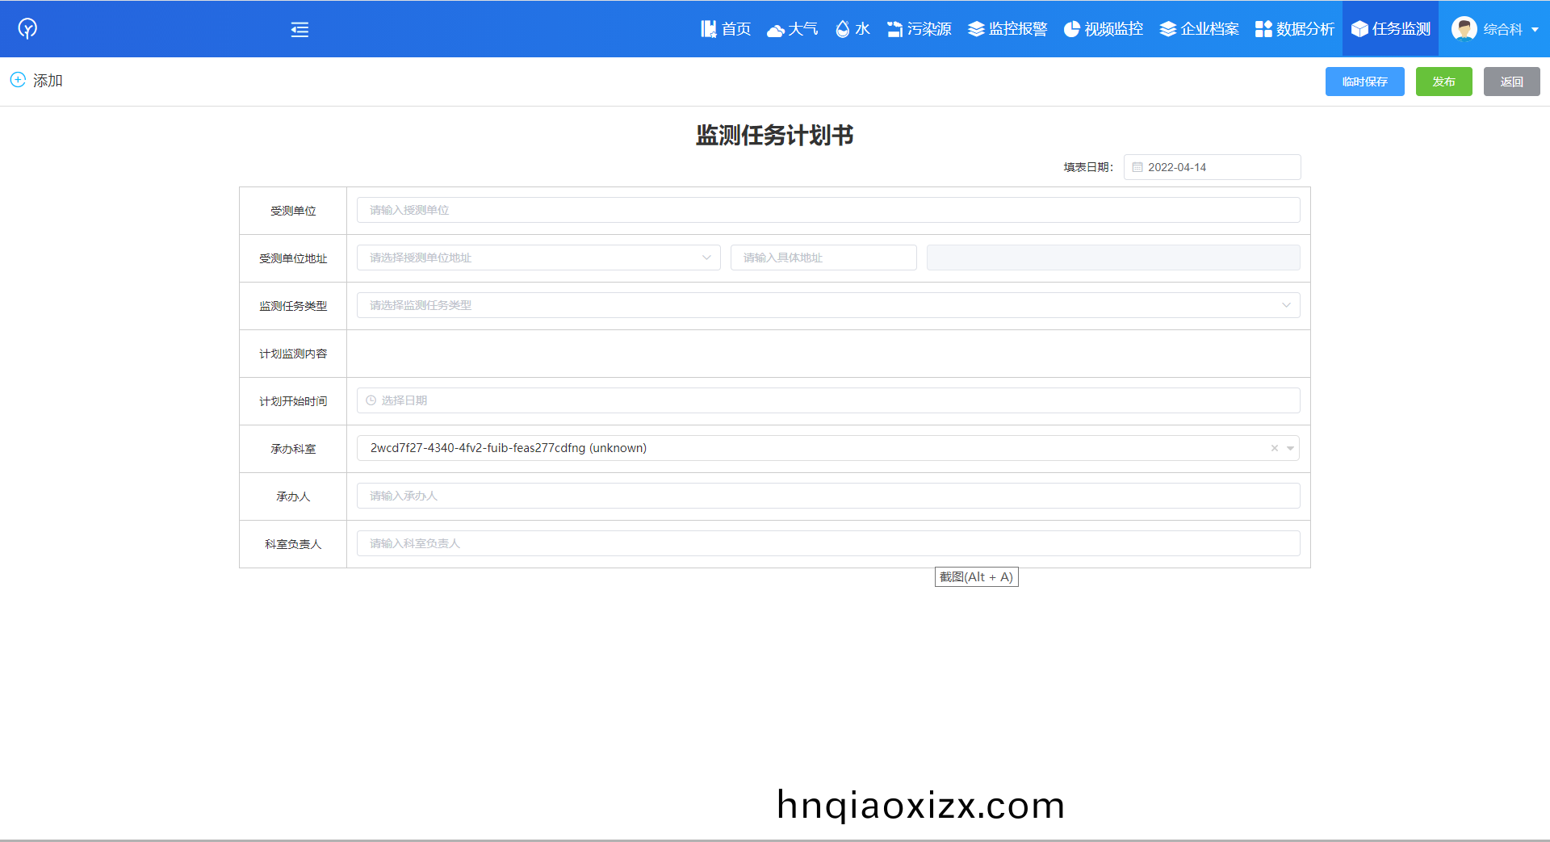
Task: Click the 承办人 input field
Action: (x=828, y=496)
